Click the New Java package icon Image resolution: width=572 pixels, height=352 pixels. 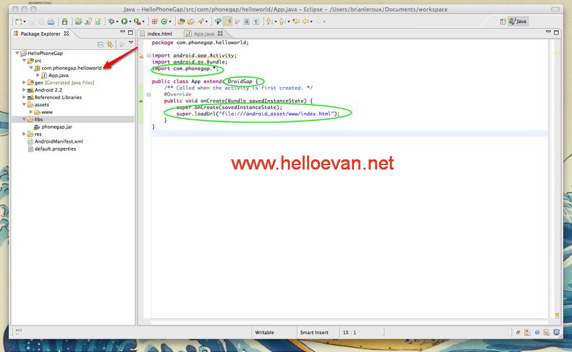point(155,22)
